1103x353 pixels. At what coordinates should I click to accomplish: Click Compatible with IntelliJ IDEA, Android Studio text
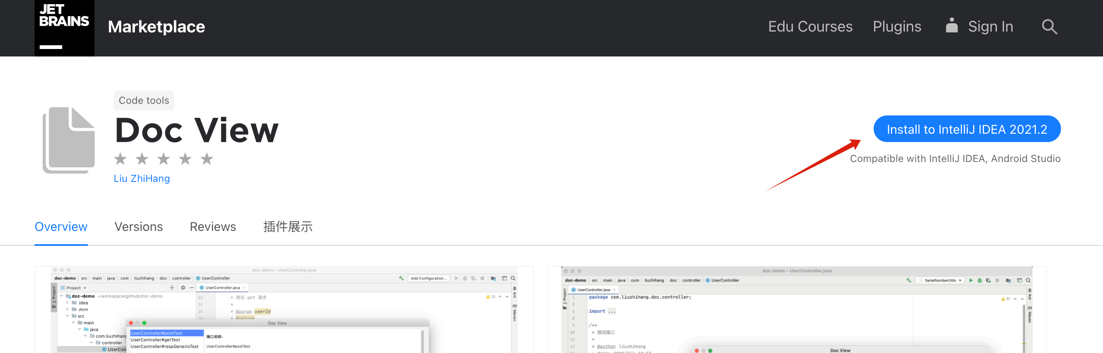(x=955, y=159)
